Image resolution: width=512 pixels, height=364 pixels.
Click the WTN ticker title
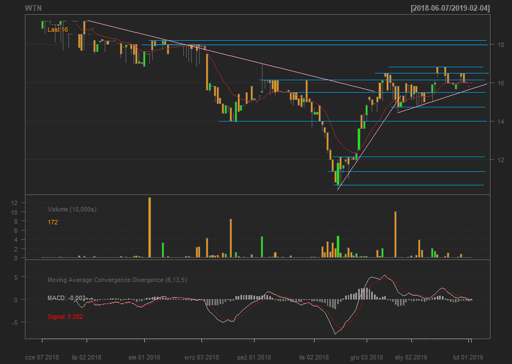click(x=33, y=8)
